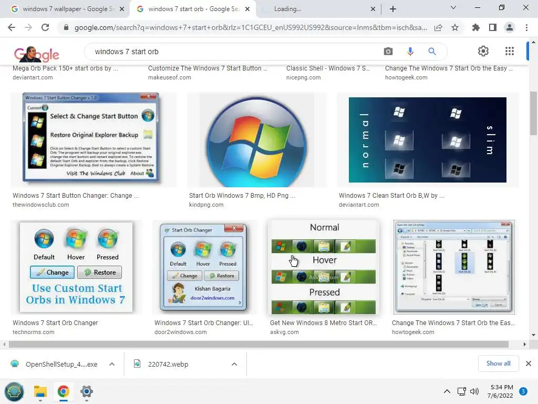The width and height of the screenshot is (538, 404).
Task: Reload the current page
Action: (45, 27)
